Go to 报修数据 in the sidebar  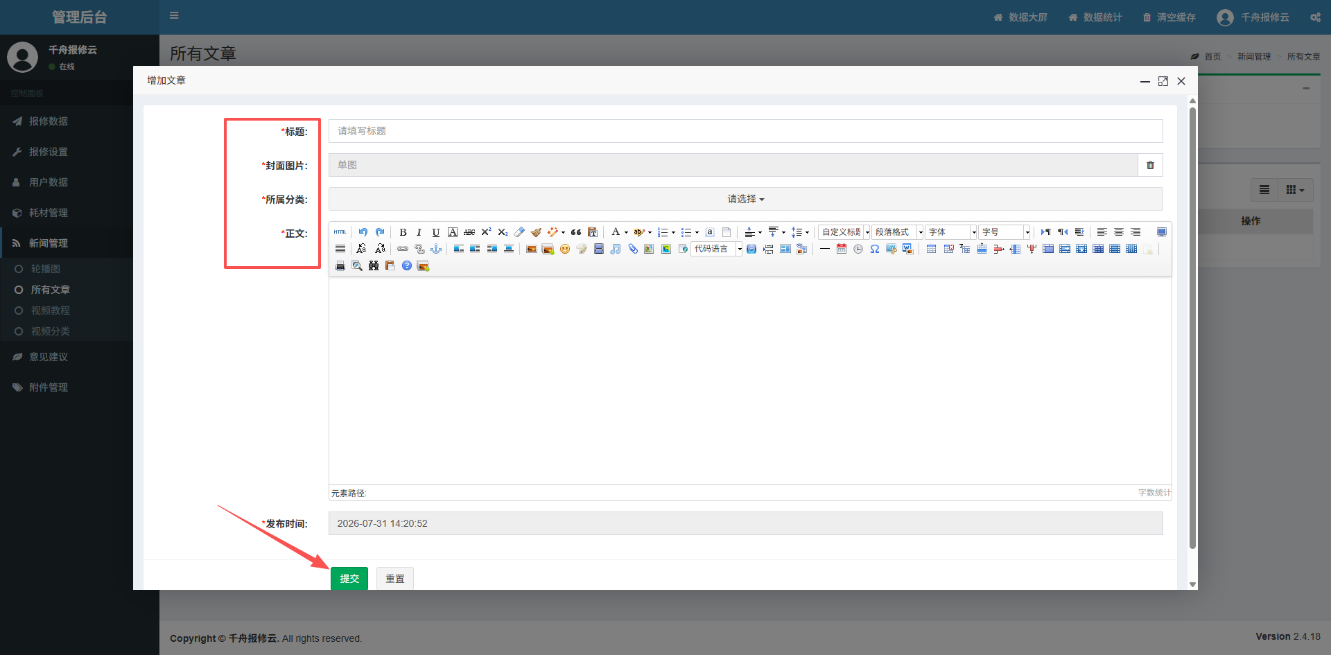pyautogui.click(x=49, y=121)
